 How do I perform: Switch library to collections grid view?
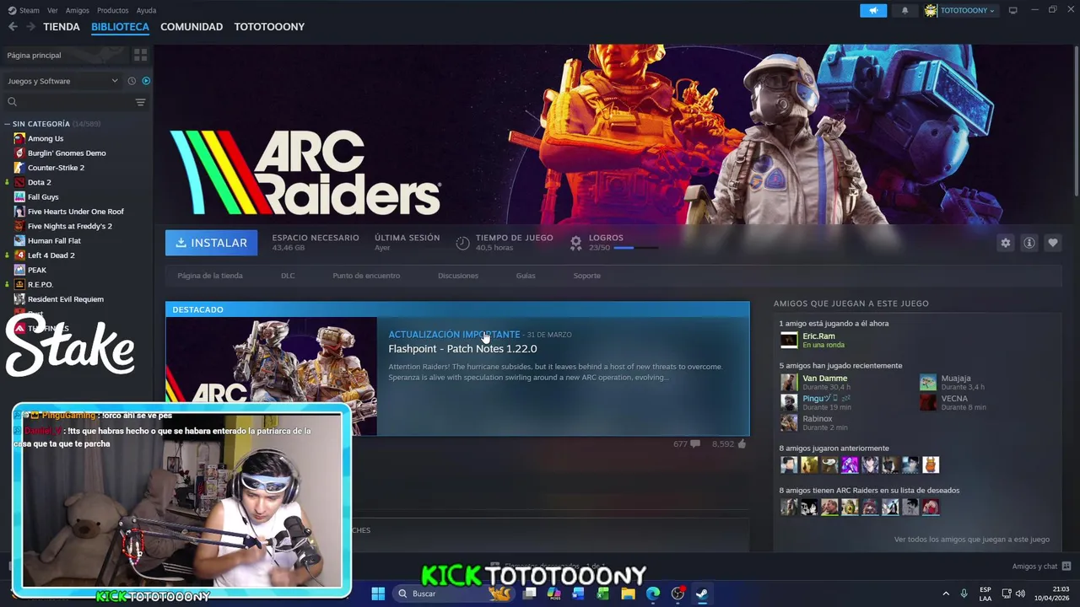[140, 55]
